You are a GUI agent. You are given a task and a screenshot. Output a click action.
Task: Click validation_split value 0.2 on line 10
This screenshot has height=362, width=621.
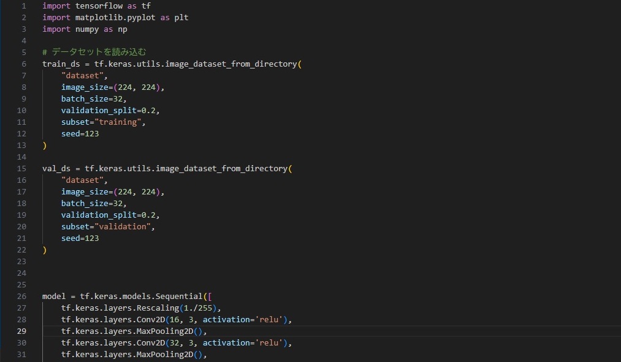coord(151,110)
